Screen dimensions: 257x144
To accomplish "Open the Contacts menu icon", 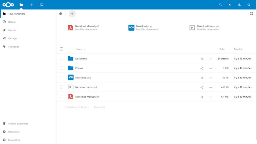I will 239,5.
